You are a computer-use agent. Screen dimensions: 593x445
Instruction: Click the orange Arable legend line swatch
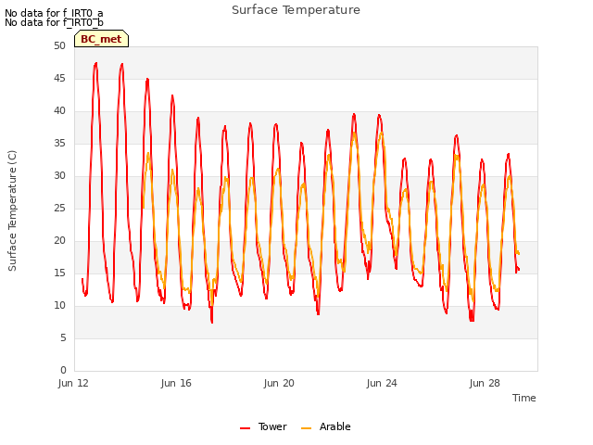[x=306, y=428]
